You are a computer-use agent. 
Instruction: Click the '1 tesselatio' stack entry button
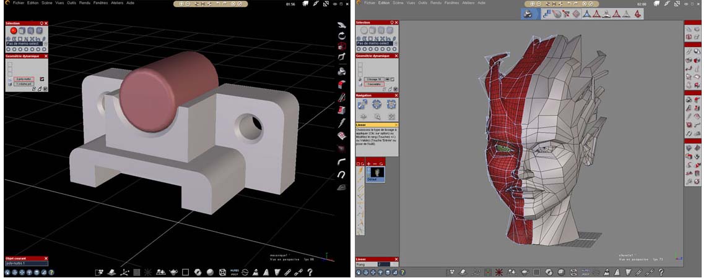click(x=373, y=84)
